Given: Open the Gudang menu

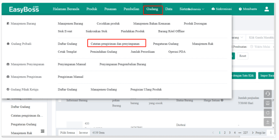Looking at the screenshot, I should pyautogui.click(x=152, y=9).
